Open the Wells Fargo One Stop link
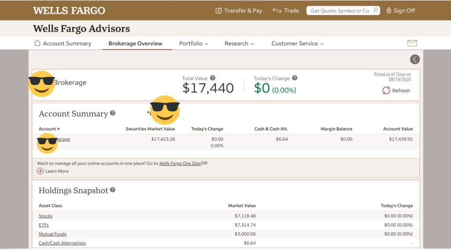 pyautogui.click(x=180, y=163)
